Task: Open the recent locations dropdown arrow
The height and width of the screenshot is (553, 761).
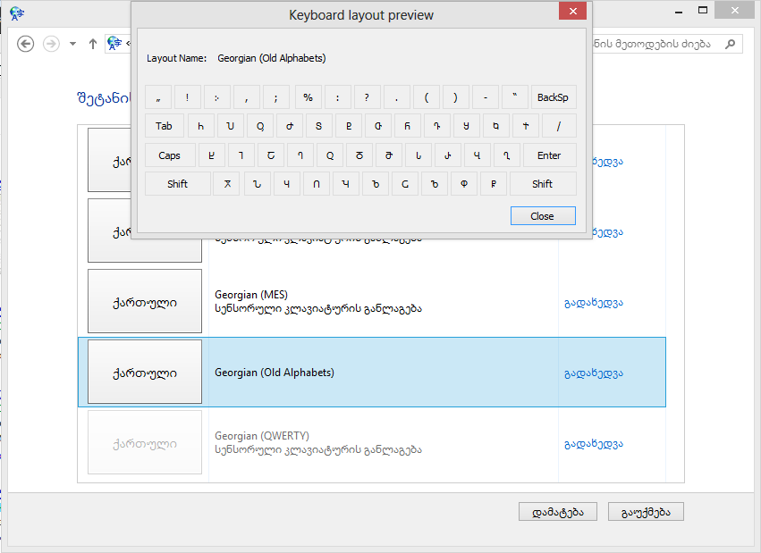Action: [72, 44]
